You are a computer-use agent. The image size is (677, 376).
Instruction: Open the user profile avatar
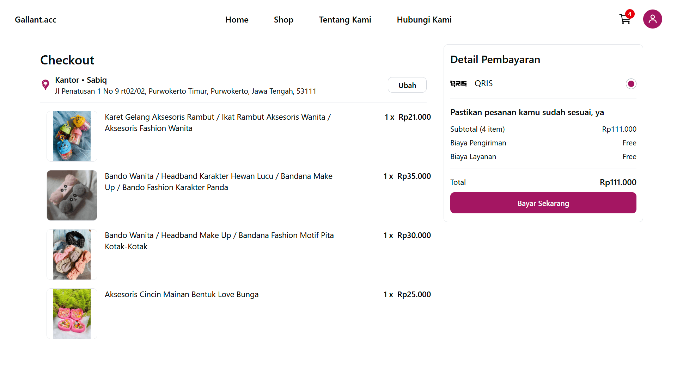point(652,19)
